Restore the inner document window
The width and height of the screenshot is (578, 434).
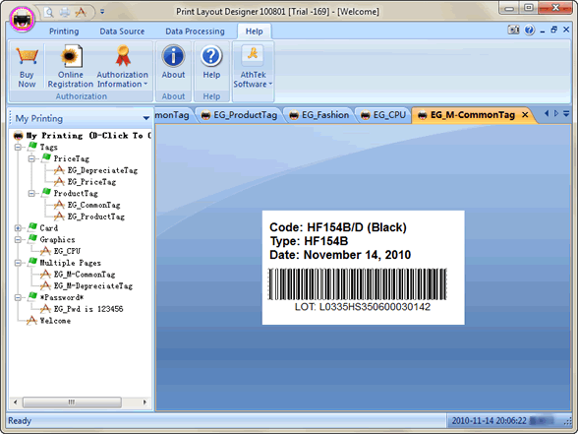[x=553, y=30]
